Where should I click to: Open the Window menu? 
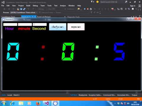(x=72, y=6)
